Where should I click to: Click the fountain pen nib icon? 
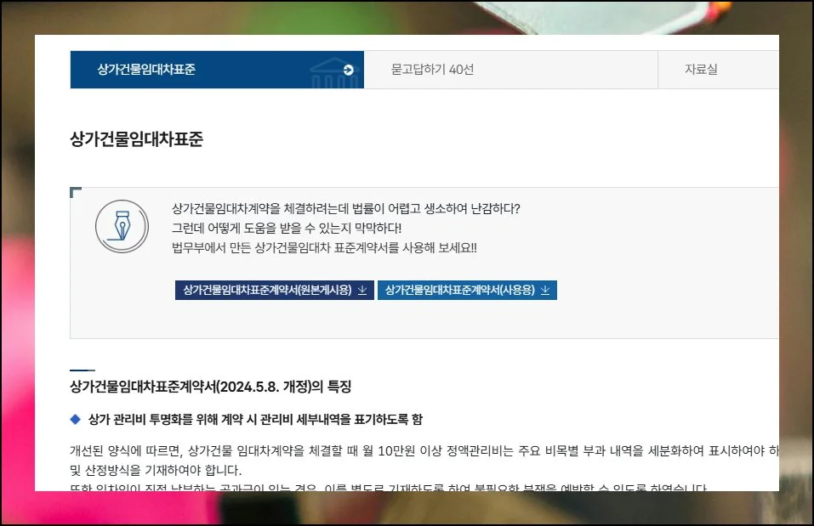122,226
